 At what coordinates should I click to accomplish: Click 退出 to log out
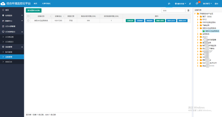216,4
